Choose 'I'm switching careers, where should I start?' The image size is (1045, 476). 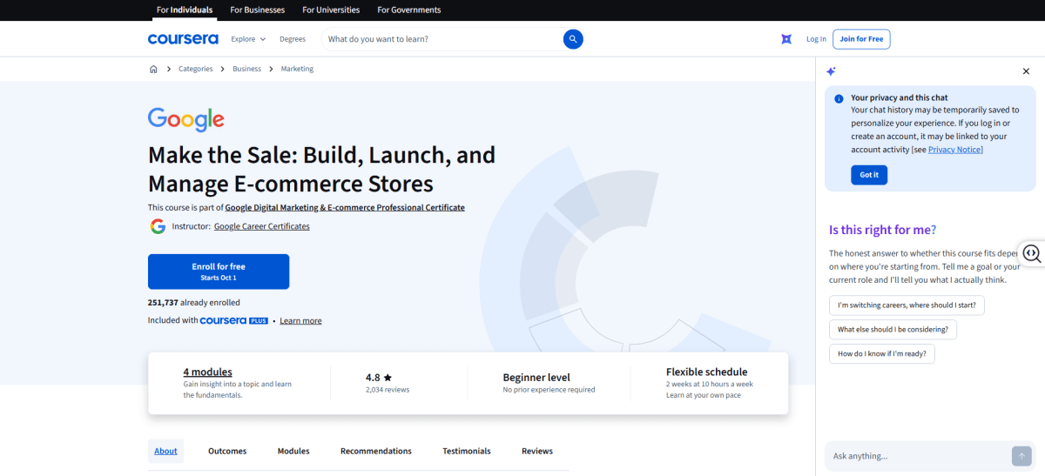(x=907, y=305)
